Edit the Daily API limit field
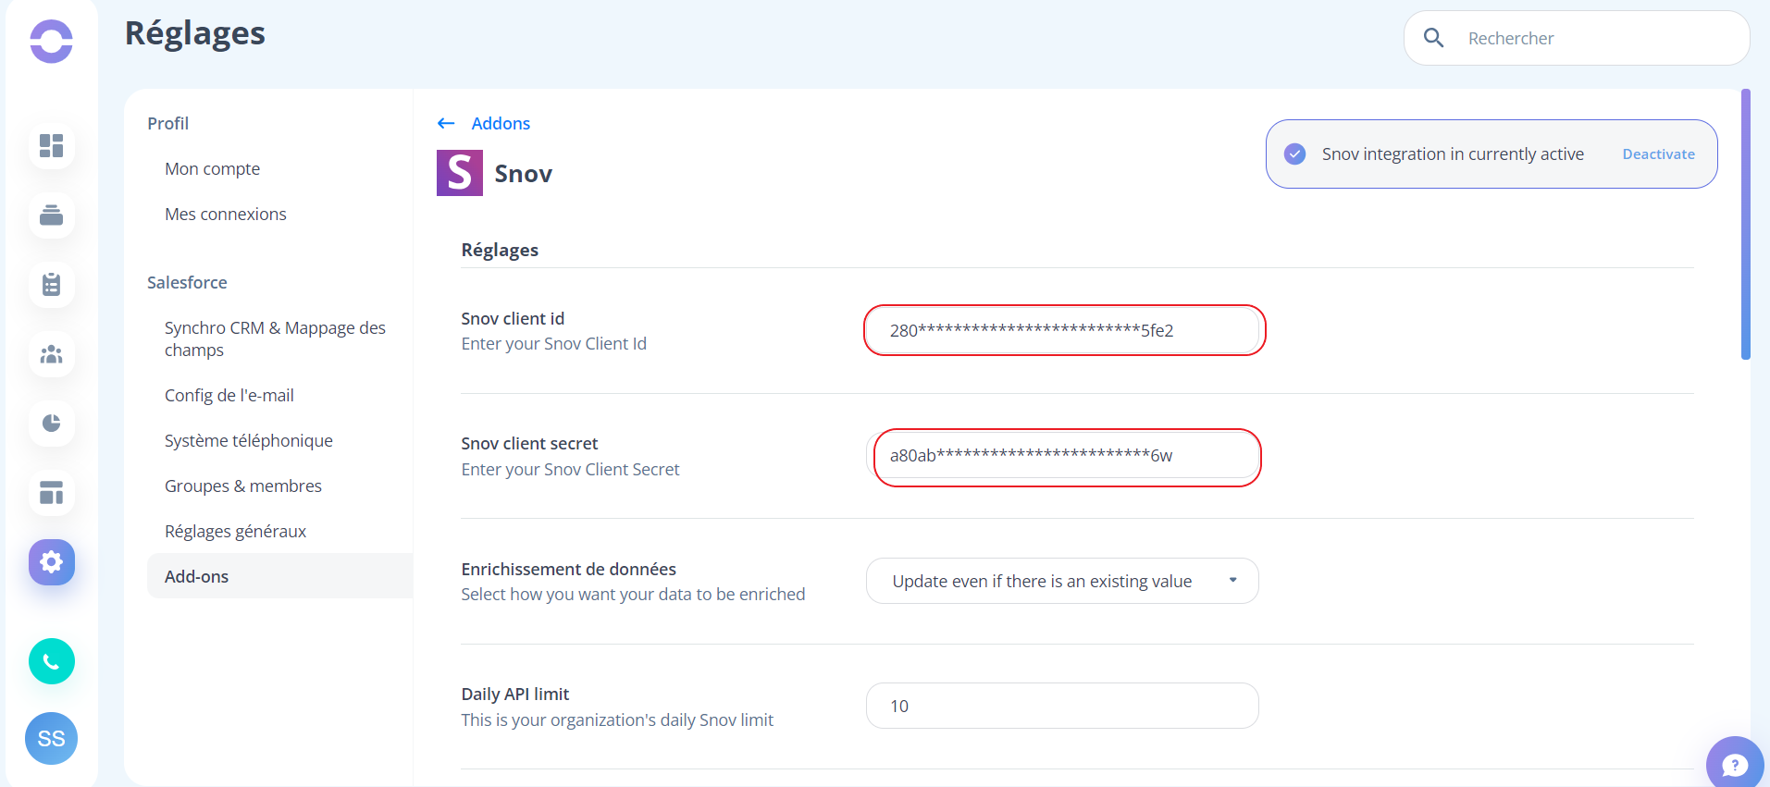The height and width of the screenshot is (787, 1770). [1062, 706]
